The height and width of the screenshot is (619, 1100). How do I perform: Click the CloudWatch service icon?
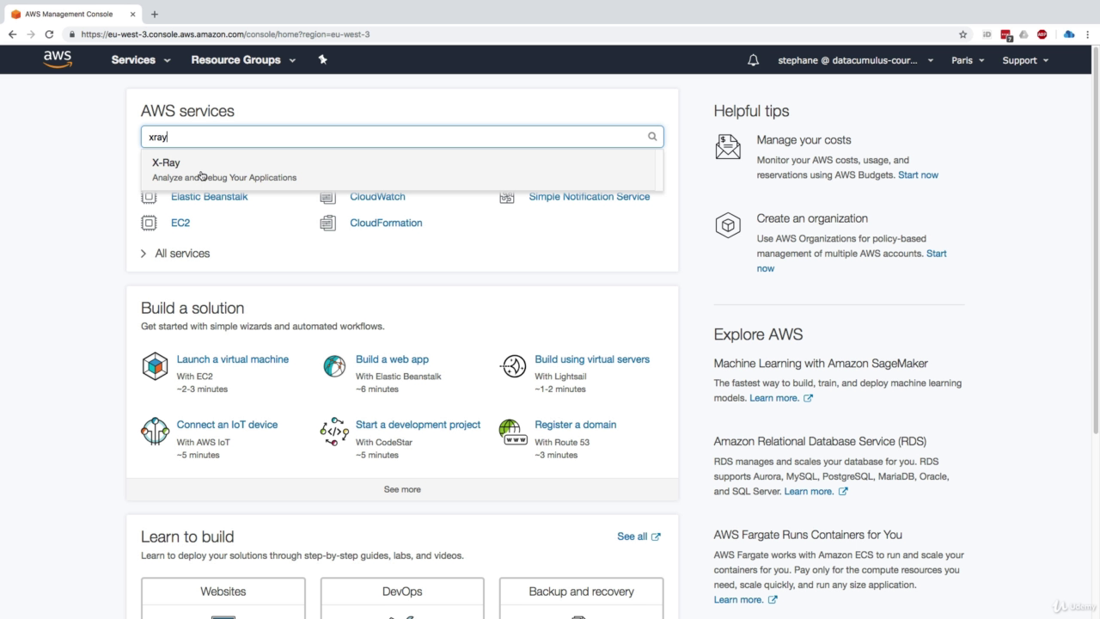[327, 197]
